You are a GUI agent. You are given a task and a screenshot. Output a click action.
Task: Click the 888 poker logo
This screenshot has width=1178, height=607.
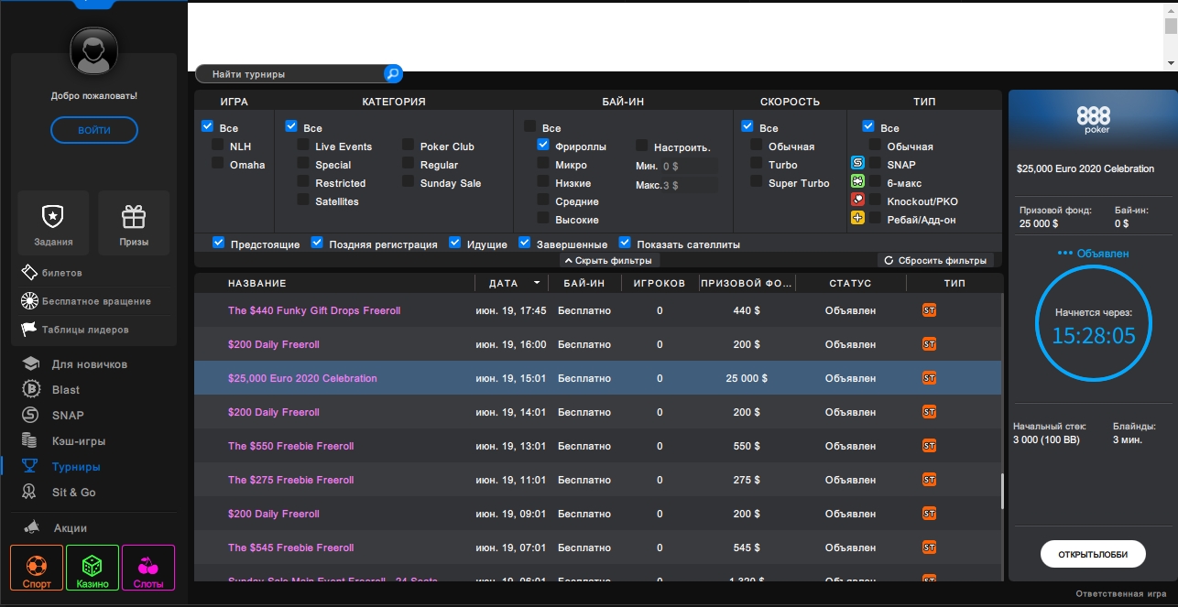click(x=1093, y=120)
